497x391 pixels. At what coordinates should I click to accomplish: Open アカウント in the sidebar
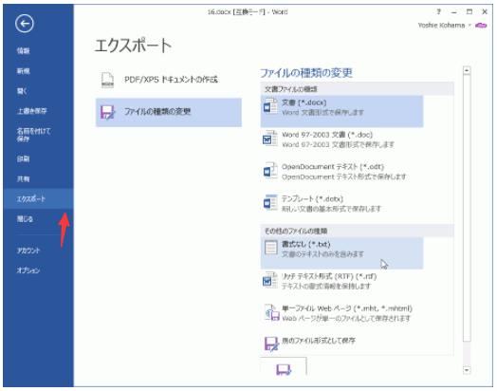pyautogui.click(x=28, y=251)
